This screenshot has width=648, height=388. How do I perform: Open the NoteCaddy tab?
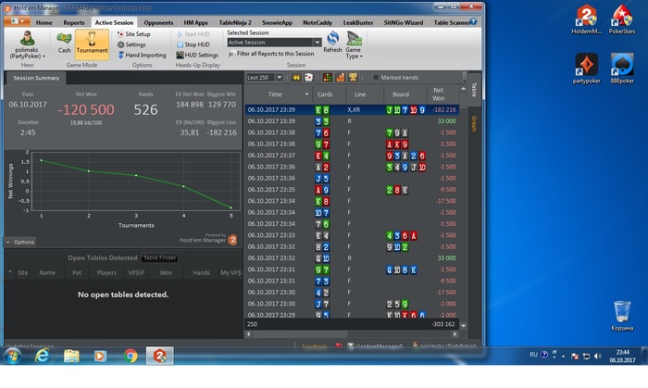[317, 23]
